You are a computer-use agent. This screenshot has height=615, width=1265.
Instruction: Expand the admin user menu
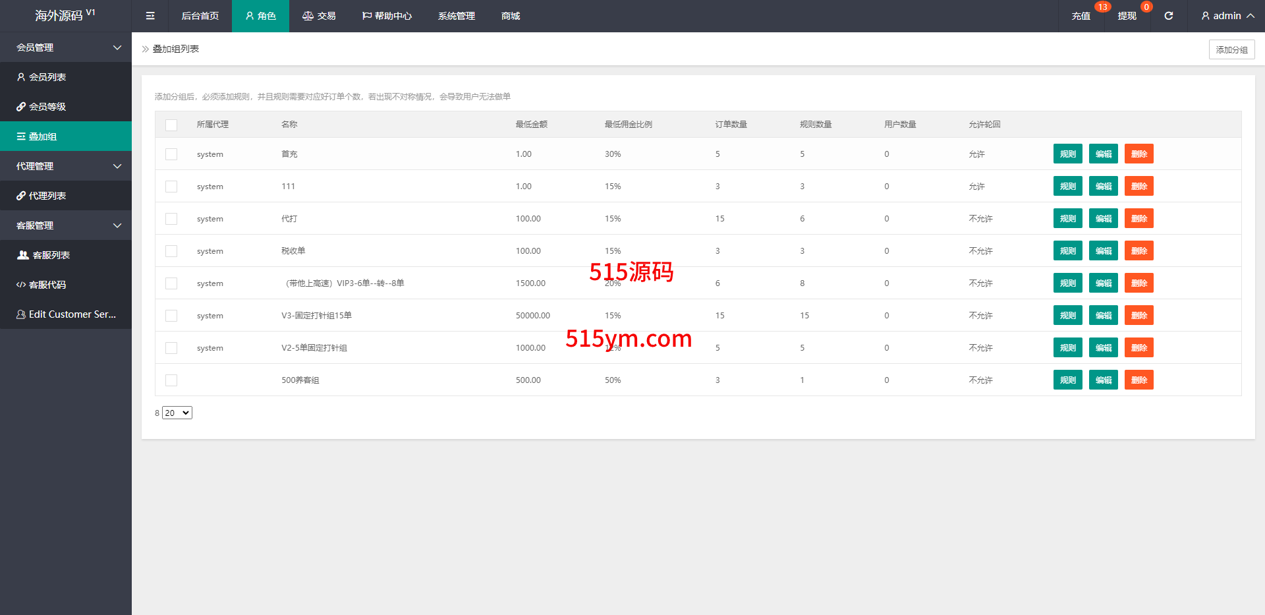[x=1227, y=16]
